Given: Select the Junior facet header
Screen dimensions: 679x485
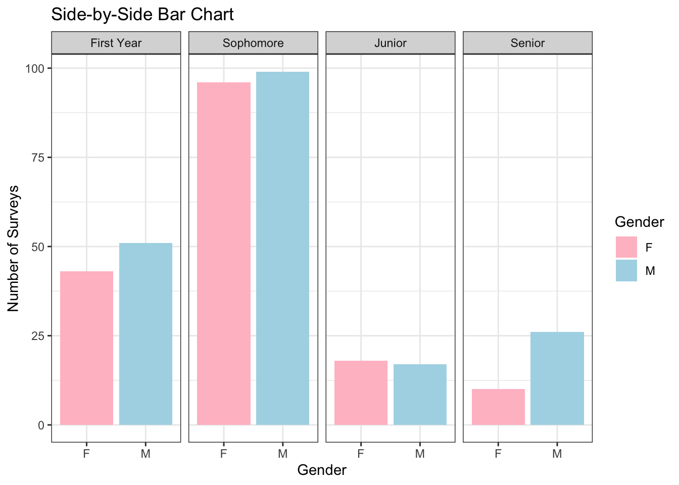Looking at the screenshot, I should (391, 43).
